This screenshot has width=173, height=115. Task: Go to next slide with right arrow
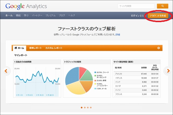pos(168,71)
